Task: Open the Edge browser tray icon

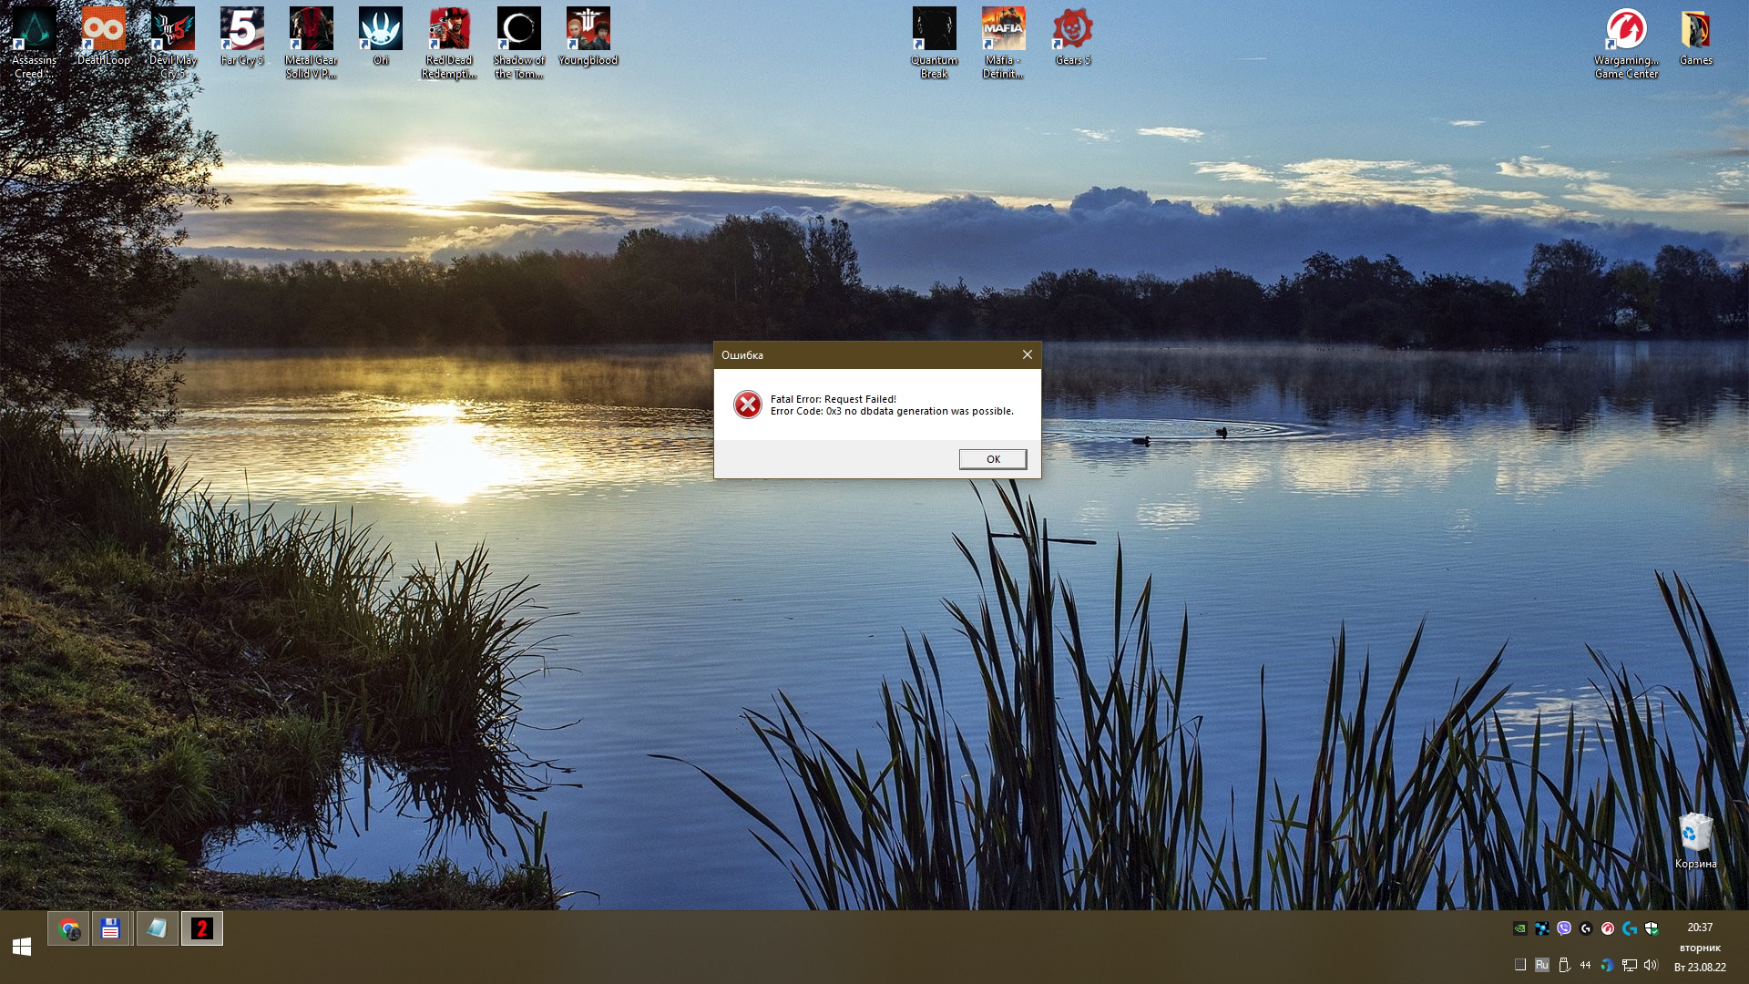Action: [1608, 965]
